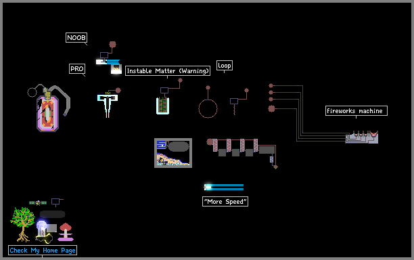This screenshot has width=414, height=260.
Task: Click the cyan container with green plants
Action: coord(162,106)
